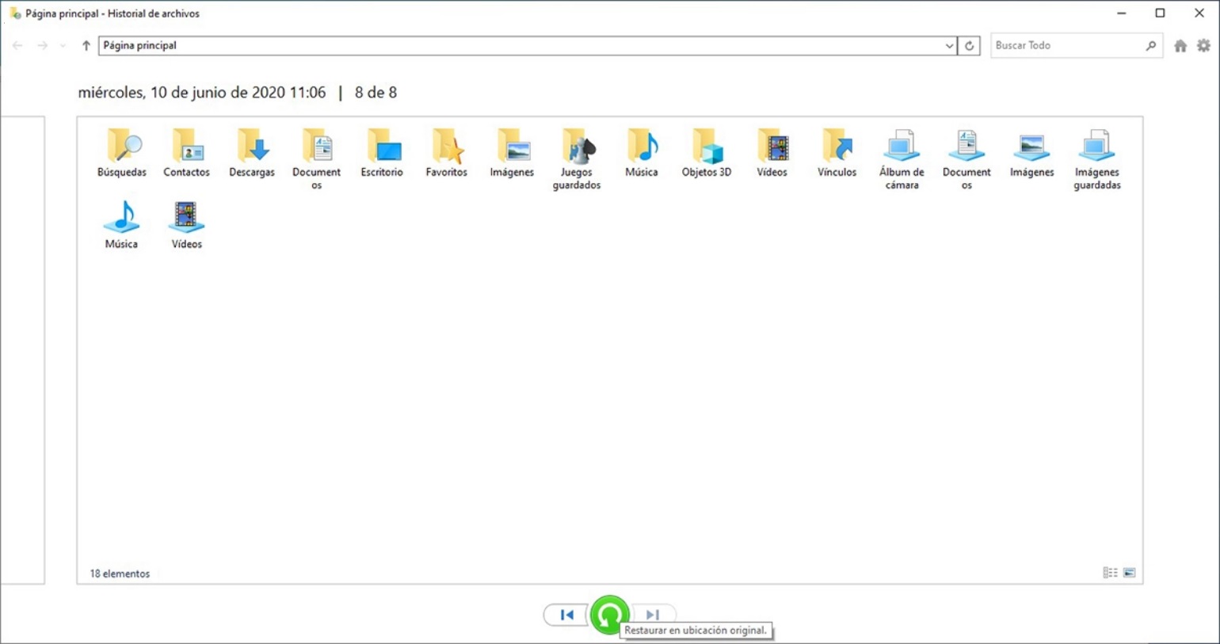Go to previous backup version

tap(566, 615)
